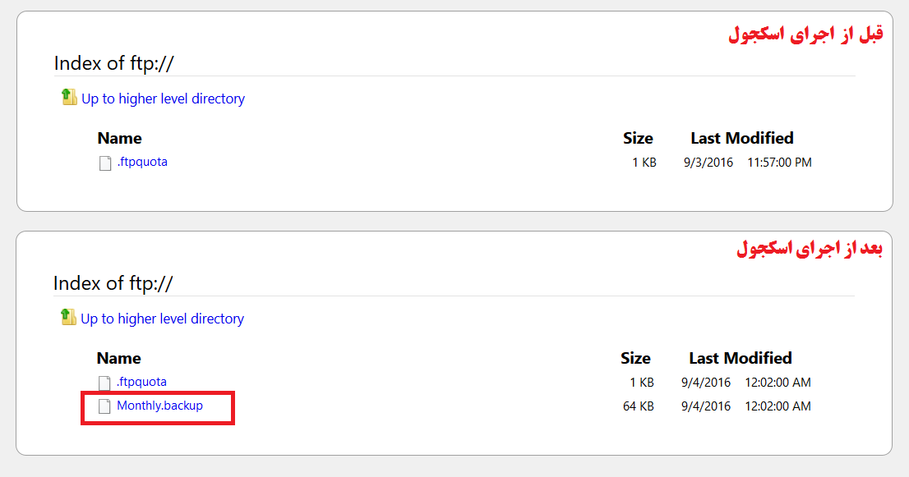Sort by Name header in the Monthly.backup listing
909x477 pixels.
[x=119, y=358]
